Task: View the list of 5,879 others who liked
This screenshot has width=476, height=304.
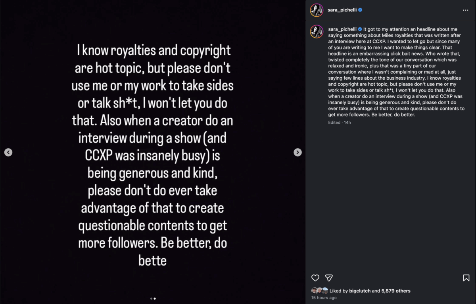Action: pos(396,291)
